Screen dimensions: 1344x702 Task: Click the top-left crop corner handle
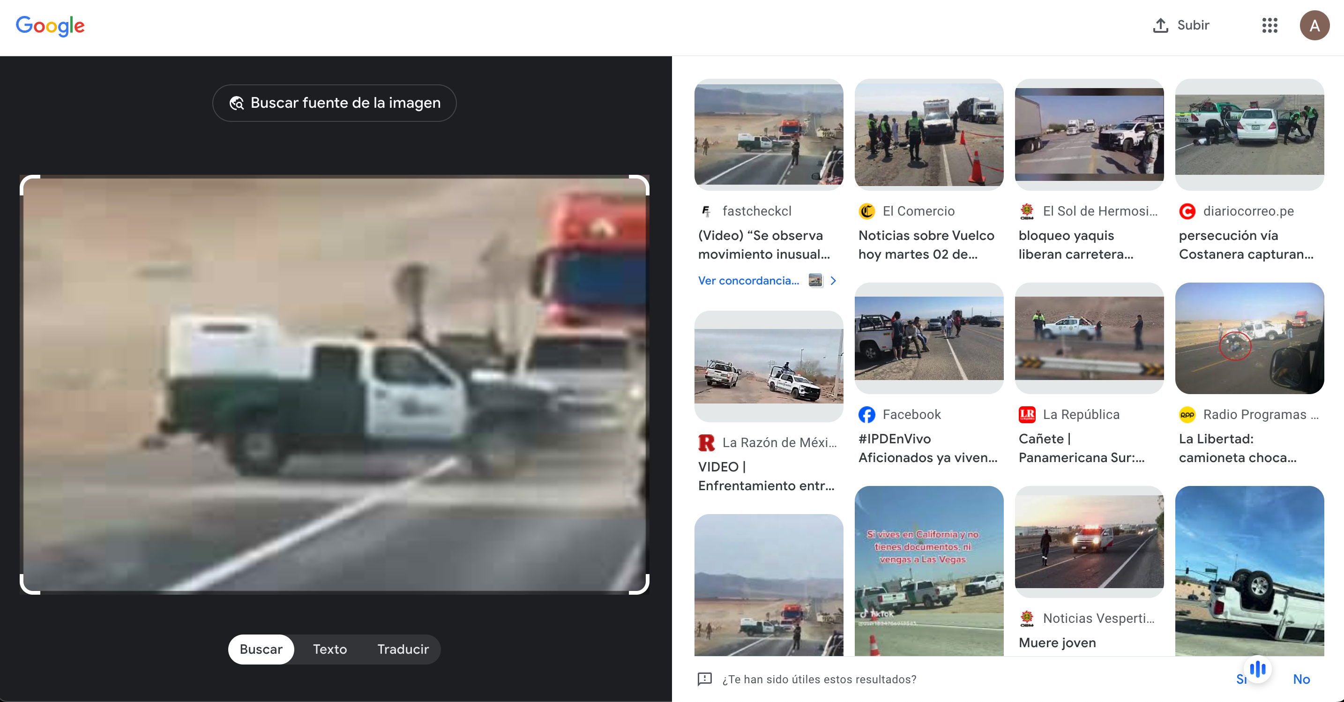click(x=24, y=179)
